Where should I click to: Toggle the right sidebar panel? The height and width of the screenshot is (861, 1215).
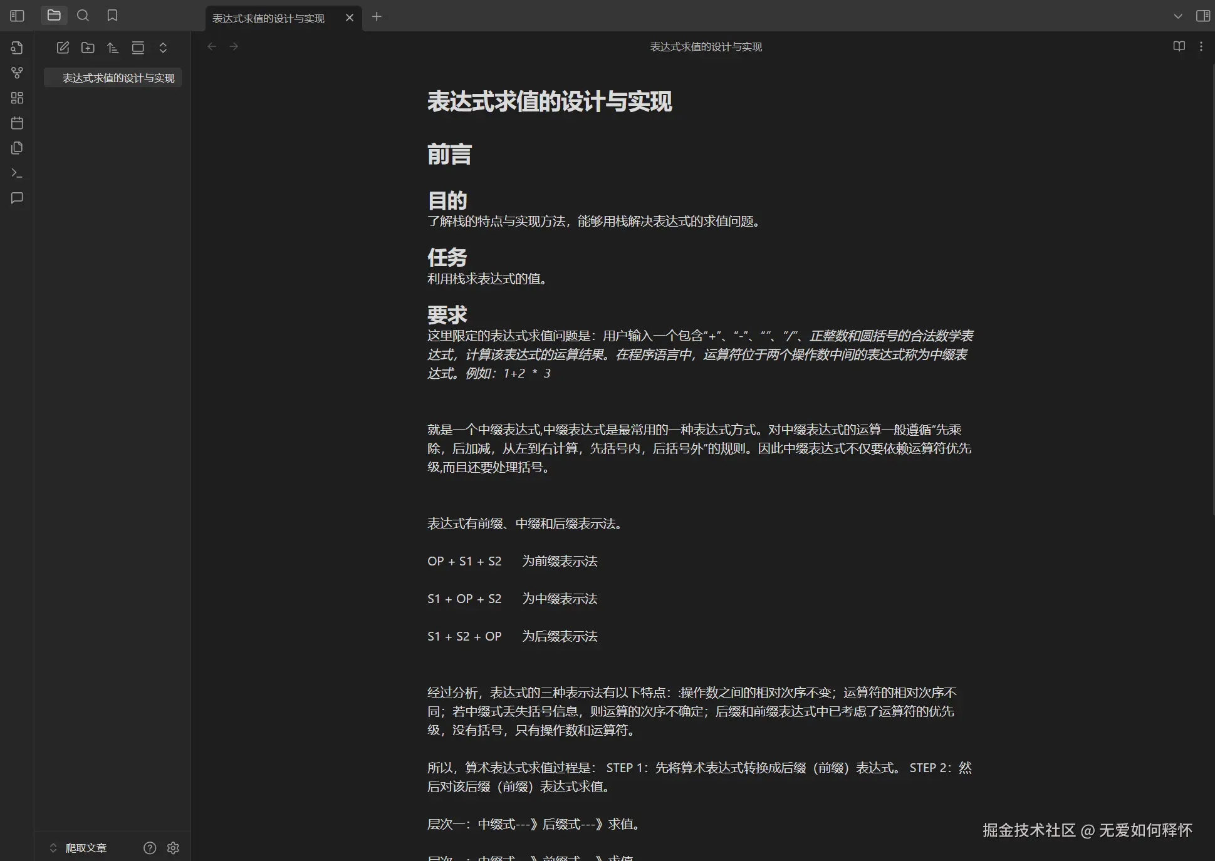[1202, 16]
